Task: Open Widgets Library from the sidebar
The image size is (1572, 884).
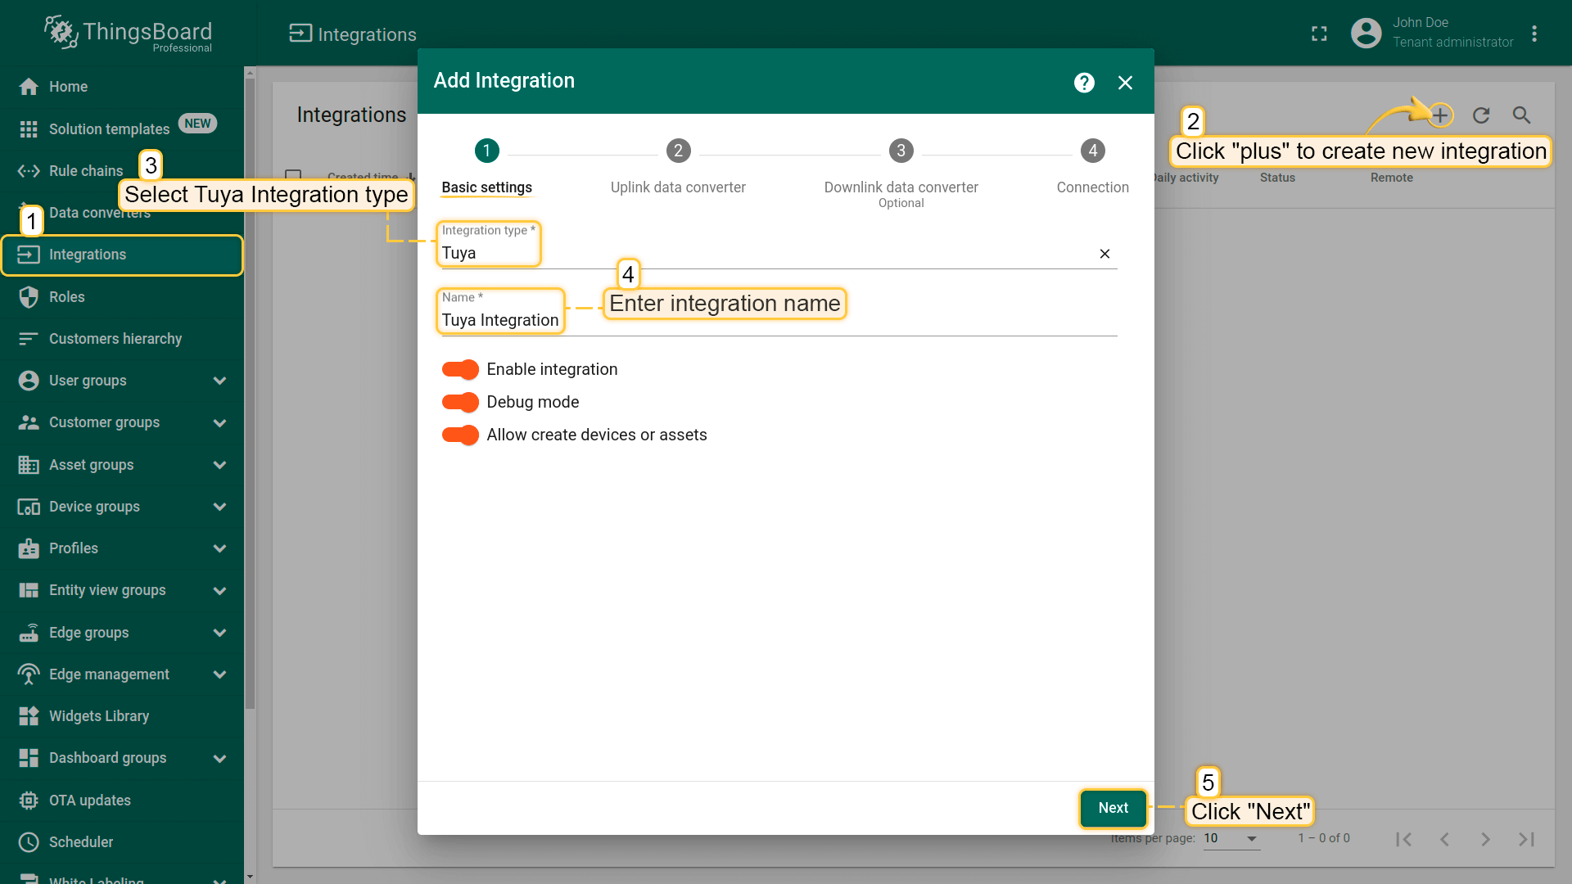Action: coord(98,716)
